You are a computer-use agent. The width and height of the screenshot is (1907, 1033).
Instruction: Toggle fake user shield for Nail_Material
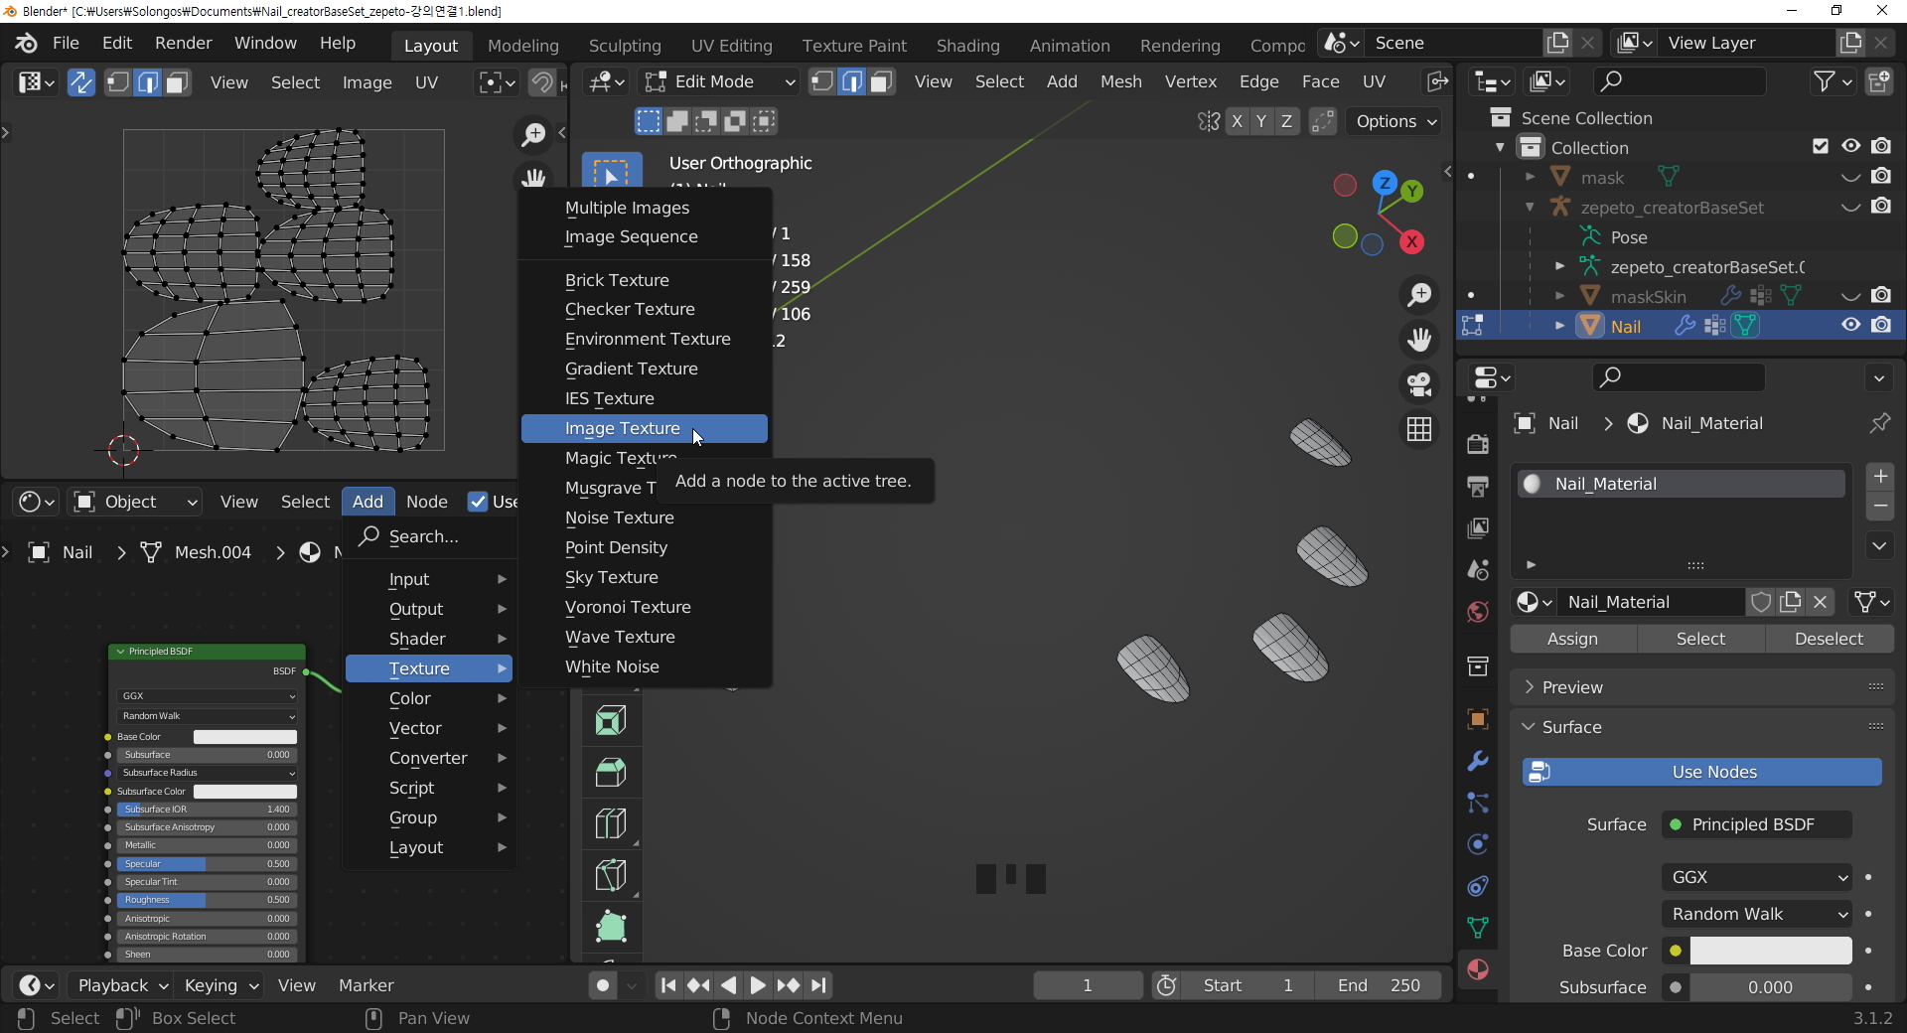(x=1761, y=602)
